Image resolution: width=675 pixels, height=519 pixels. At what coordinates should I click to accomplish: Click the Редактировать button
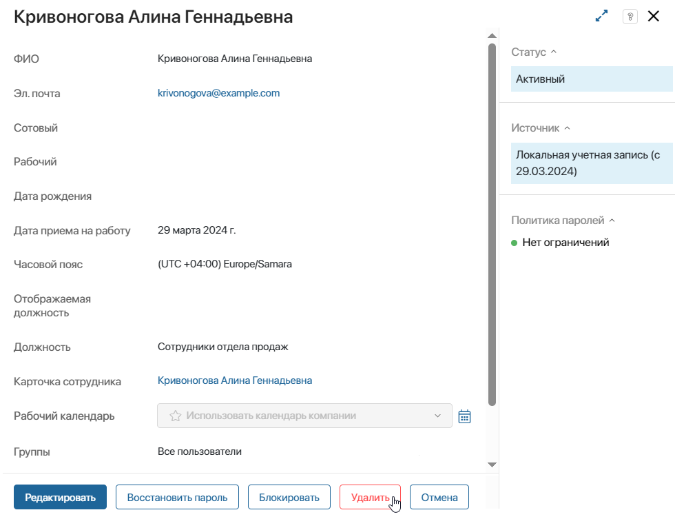pyautogui.click(x=61, y=497)
